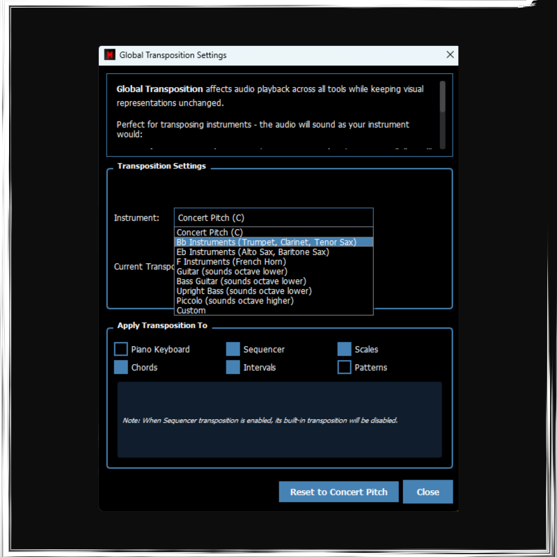Screen dimensions: 557x557
Task: Enable the Piano Keyboard checkbox
Action: tap(121, 350)
